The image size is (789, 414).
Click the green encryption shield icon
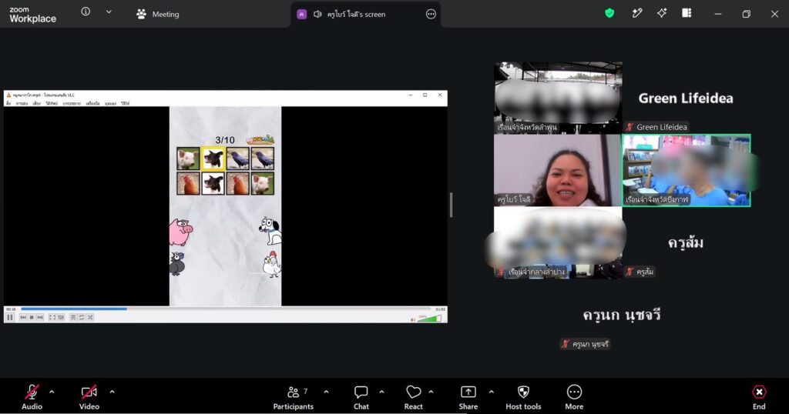[609, 13]
